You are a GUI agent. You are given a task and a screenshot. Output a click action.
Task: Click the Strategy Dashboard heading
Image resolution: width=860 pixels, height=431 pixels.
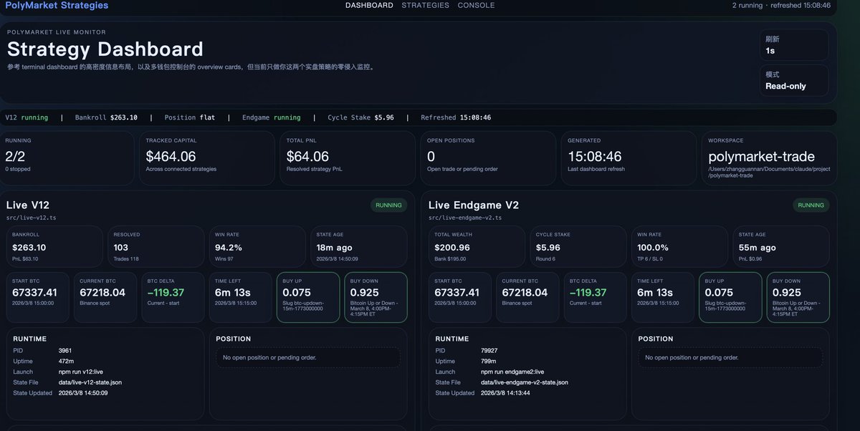[x=105, y=49]
